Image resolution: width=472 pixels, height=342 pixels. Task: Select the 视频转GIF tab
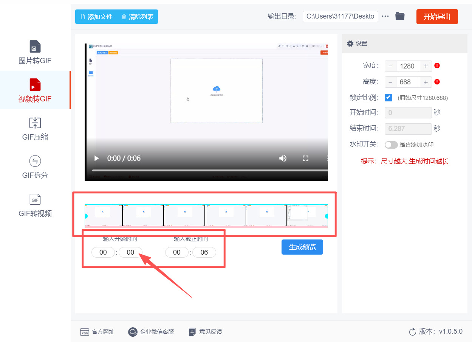35,90
